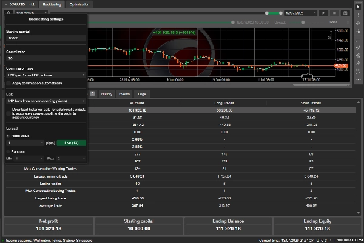The height and width of the screenshot is (243, 364).
Task: Select the crosshair tool in the drawing toolbar
Action: pos(358,15)
